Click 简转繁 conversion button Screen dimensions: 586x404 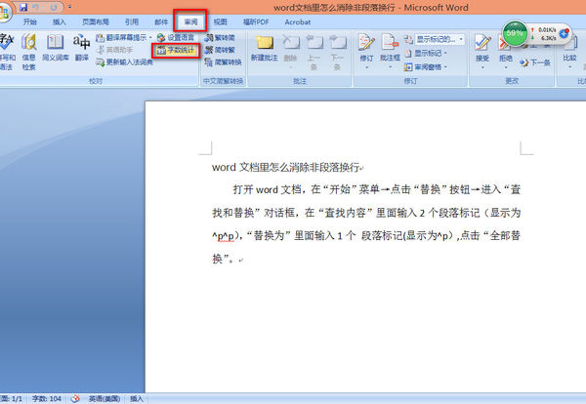[x=220, y=50]
